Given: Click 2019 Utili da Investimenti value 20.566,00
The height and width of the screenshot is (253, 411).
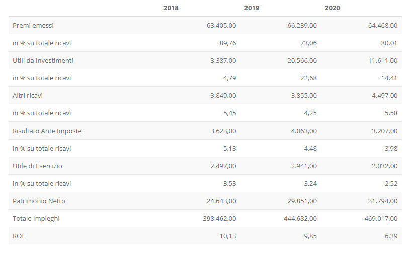Looking at the screenshot, I should [302, 60].
